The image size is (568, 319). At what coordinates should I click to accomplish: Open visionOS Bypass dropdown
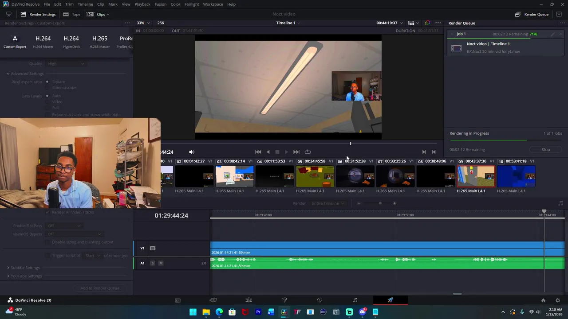(74, 234)
